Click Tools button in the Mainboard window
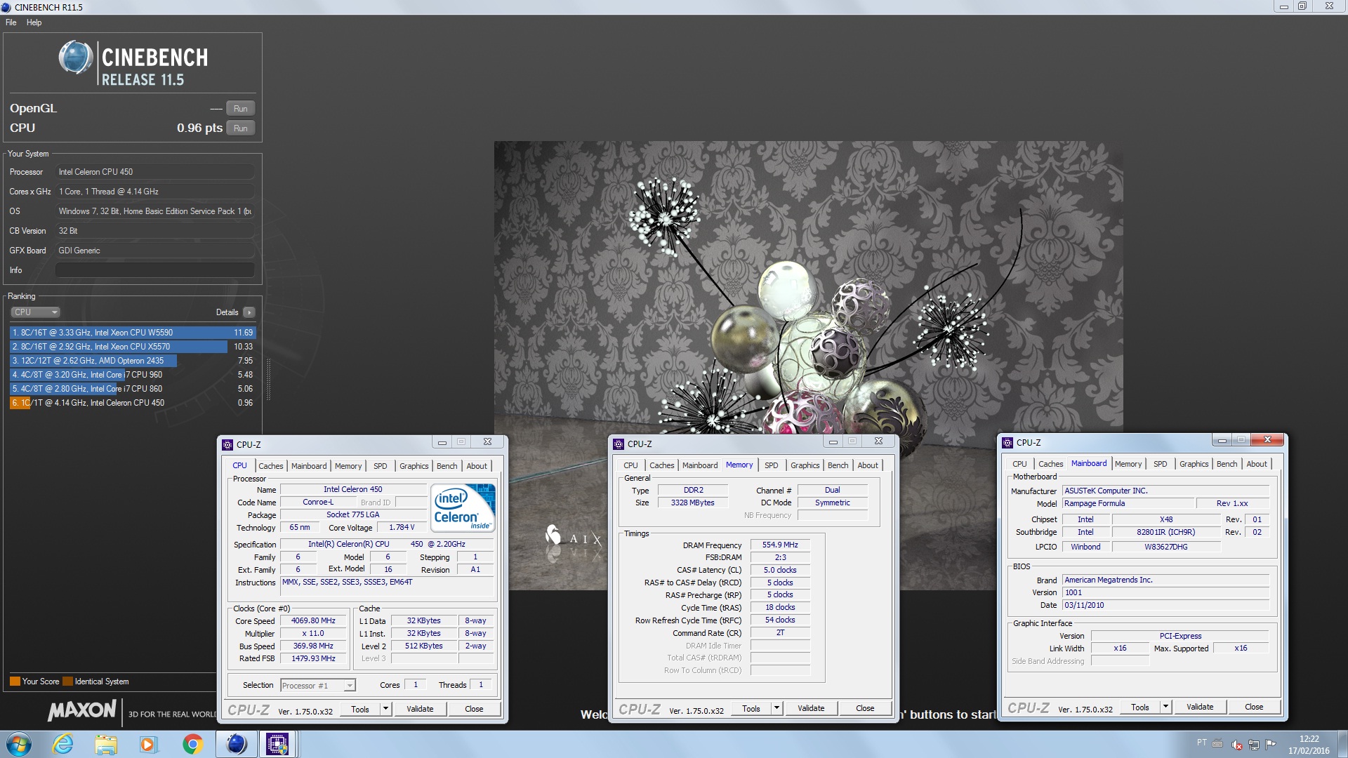 coord(1140,707)
